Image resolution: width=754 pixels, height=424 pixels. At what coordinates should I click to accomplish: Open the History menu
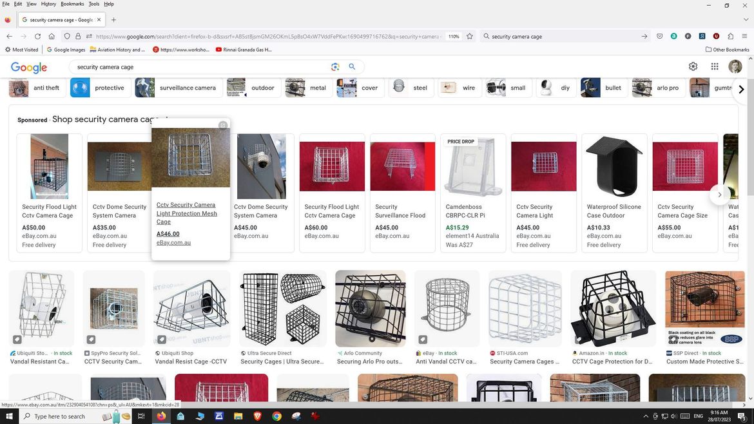[x=48, y=4]
